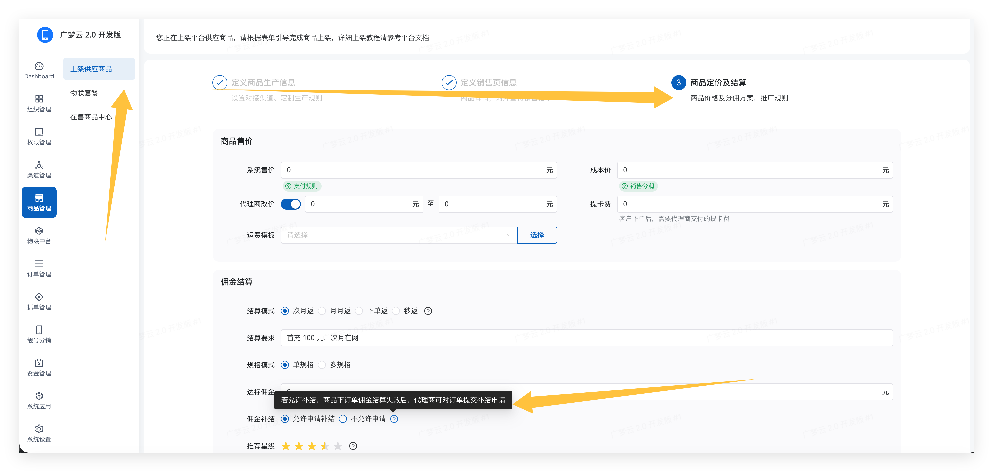Click help icon beside 推荐星级 stars
993x472 pixels.
pos(353,446)
